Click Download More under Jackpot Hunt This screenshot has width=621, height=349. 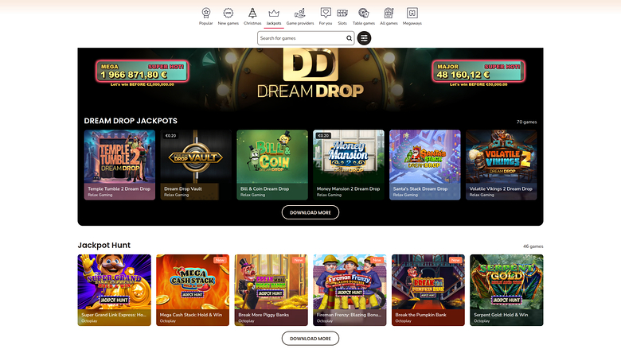[x=310, y=339]
